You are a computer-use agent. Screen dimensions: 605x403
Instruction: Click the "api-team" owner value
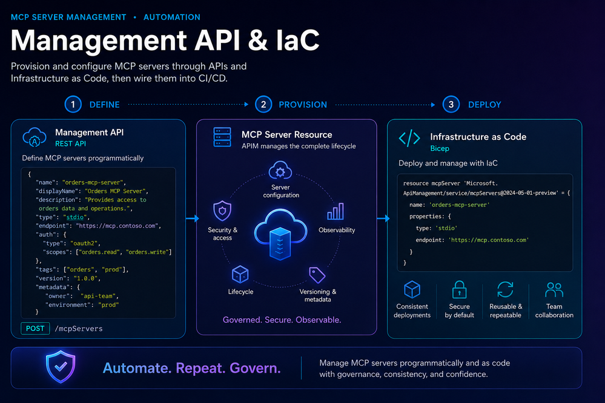pos(98,296)
